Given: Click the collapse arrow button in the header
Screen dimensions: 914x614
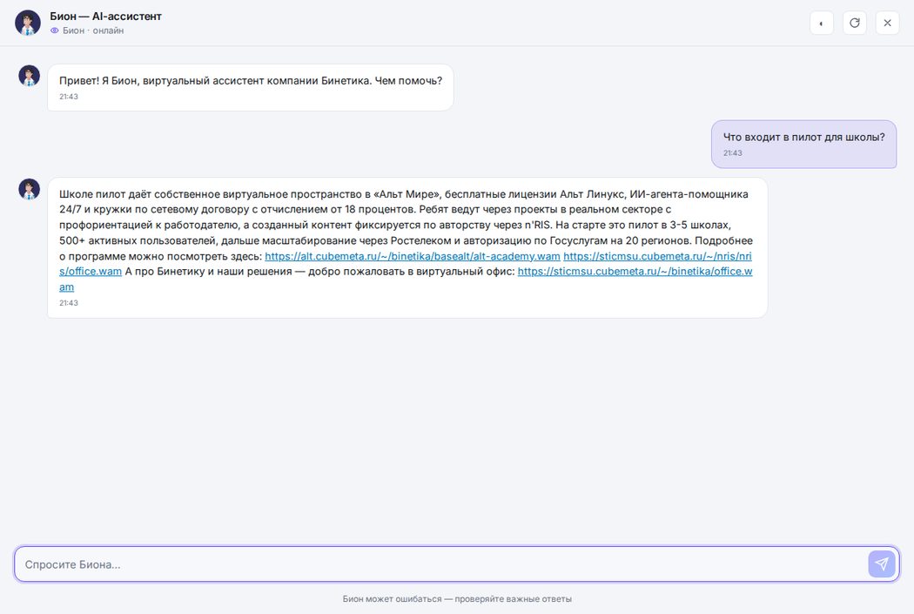Looking at the screenshot, I should click(x=822, y=23).
